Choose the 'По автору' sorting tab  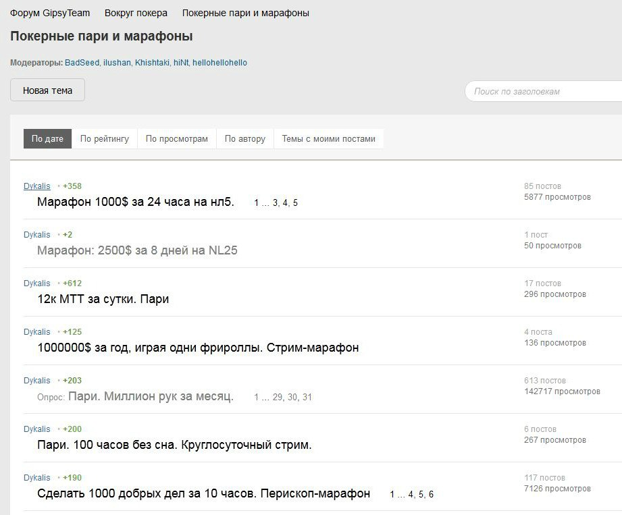pyautogui.click(x=244, y=139)
